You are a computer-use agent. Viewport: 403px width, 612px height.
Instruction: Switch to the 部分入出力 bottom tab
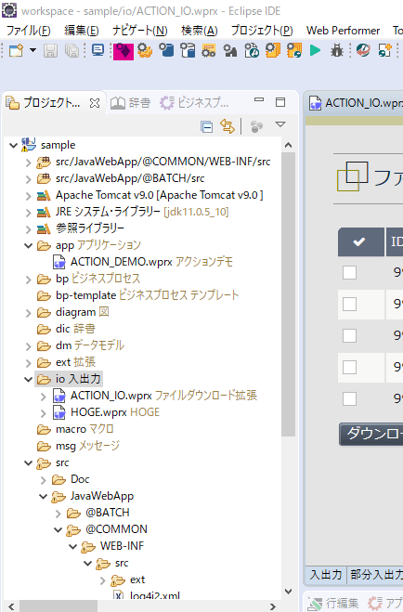(375, 575)
